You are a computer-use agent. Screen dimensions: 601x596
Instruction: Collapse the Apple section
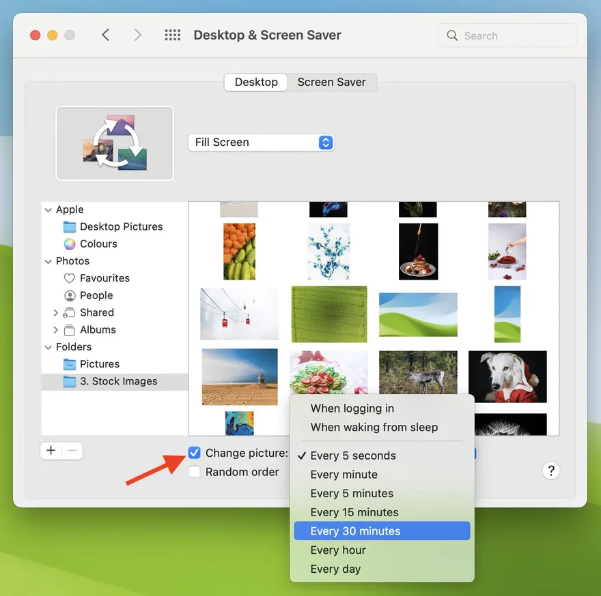click(x=48, y=210)
